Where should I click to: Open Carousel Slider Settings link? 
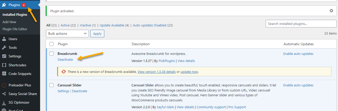tap(63, 91)
